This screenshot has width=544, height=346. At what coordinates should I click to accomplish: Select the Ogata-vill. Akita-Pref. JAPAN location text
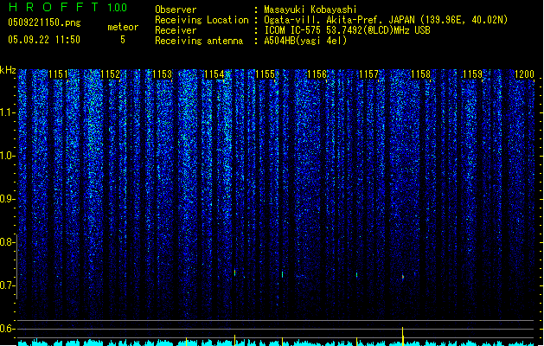coord(386,20)
